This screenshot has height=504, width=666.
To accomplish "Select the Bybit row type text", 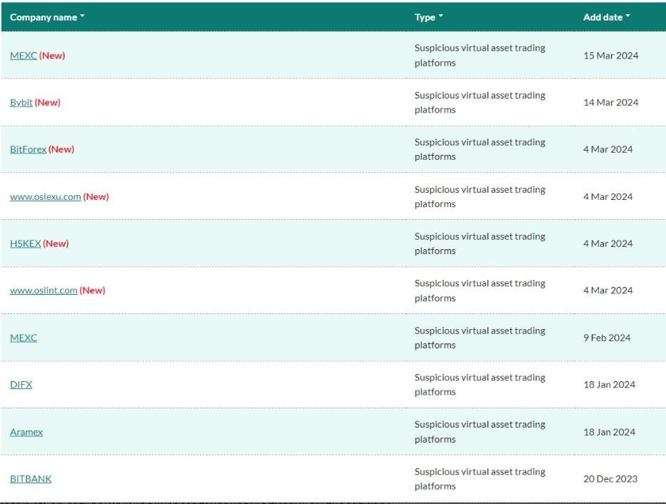I will 480,102.
